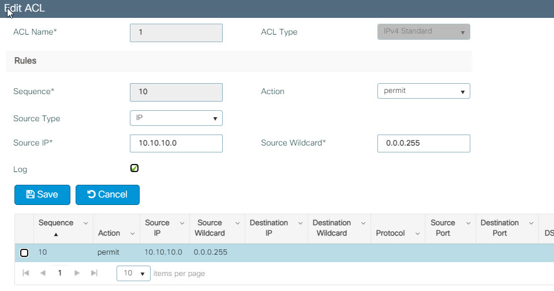Go to next page of rules
Viewport: 554px width, 291px height.
click(x=77, y=273)
